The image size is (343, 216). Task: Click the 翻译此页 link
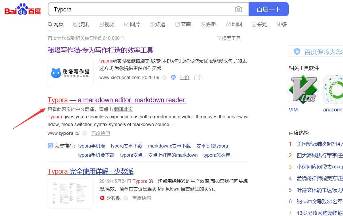[124, 109]
